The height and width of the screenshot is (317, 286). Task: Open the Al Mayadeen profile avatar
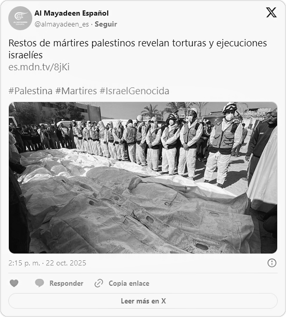(x=20, y=18)
